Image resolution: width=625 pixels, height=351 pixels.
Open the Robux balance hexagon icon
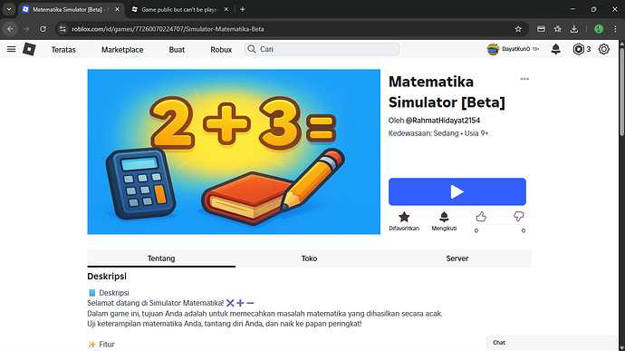pos(579,49)
